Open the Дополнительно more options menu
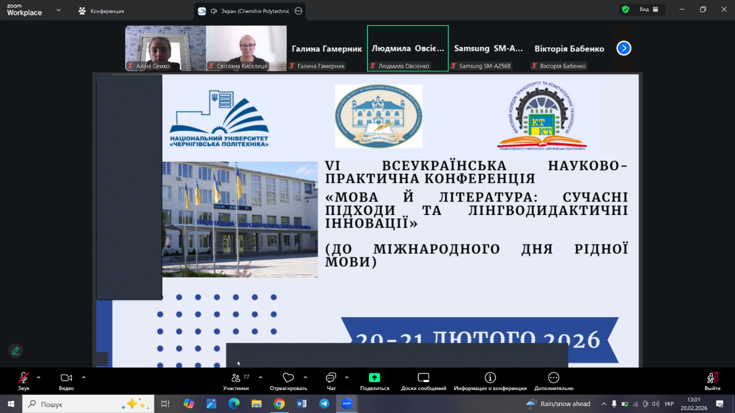Screen dimensions: 735x413 coord(553,381)
